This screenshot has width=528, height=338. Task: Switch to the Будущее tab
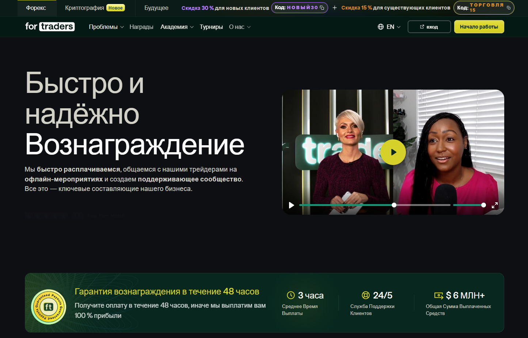(156, 8)
